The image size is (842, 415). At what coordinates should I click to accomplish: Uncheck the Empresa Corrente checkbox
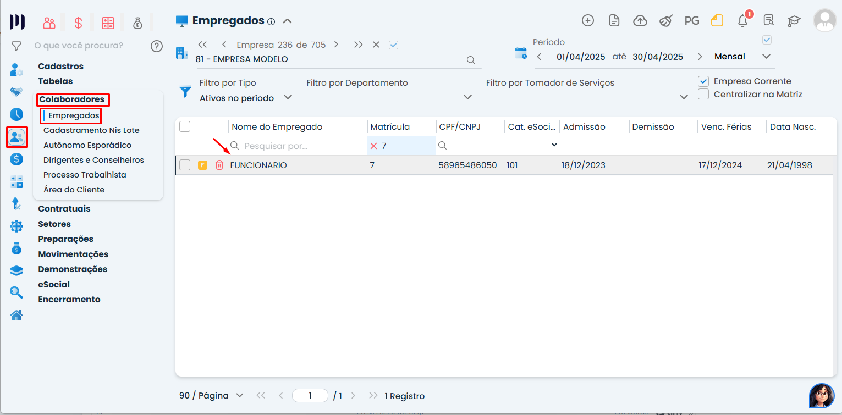703,81
